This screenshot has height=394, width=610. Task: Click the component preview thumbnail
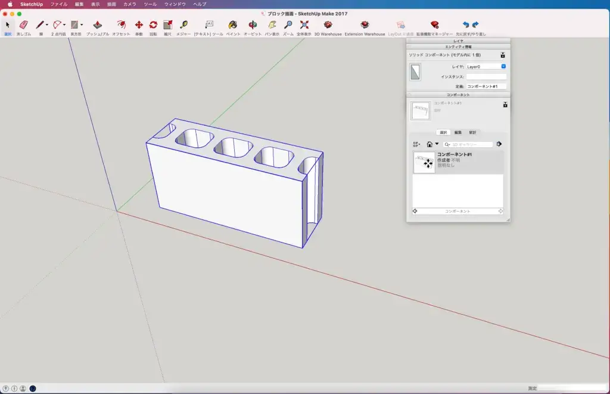click(x=421, y=110)
